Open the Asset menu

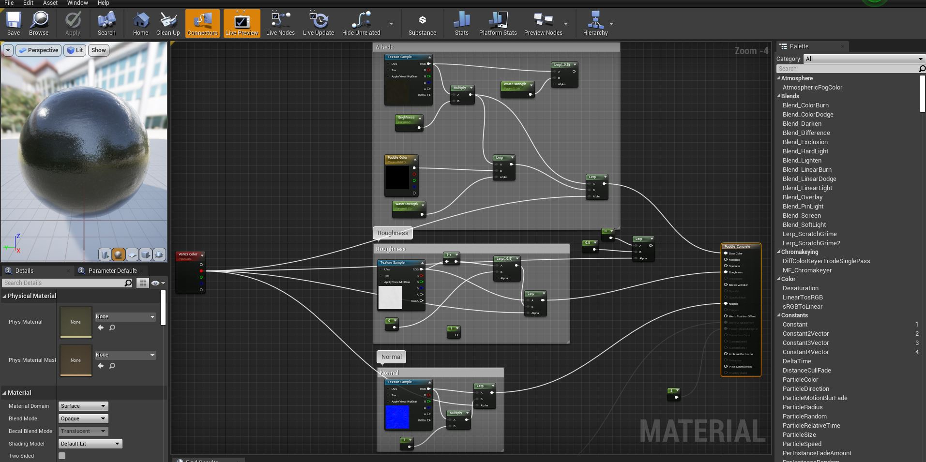point(50,3)
